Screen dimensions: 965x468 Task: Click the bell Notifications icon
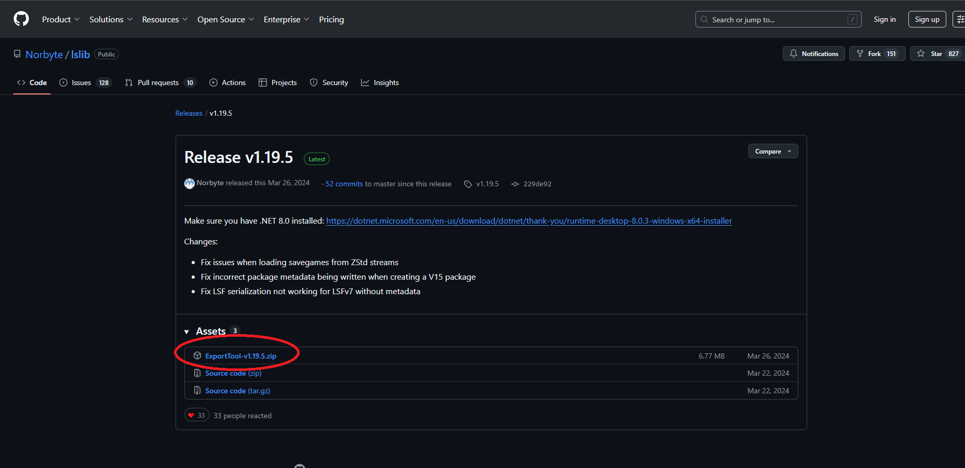click(794, 53)
